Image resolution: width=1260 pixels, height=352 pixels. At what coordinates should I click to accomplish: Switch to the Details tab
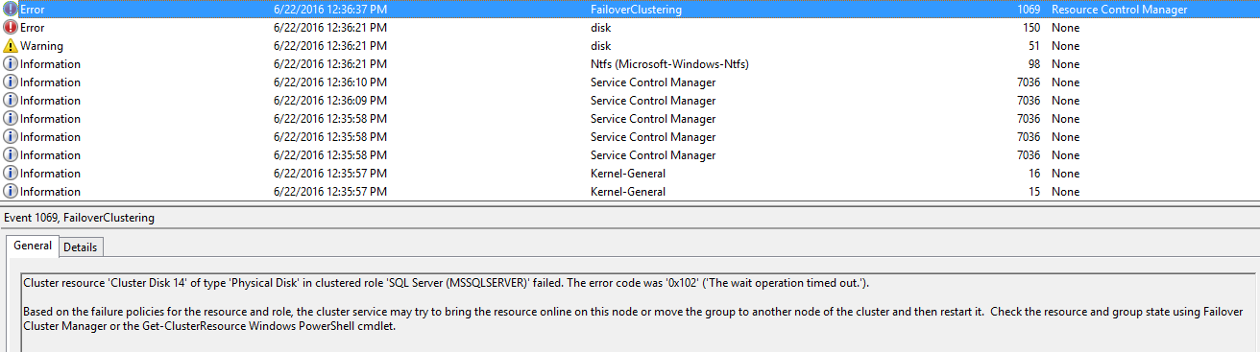pyautogui.click(x=80, y=246)
